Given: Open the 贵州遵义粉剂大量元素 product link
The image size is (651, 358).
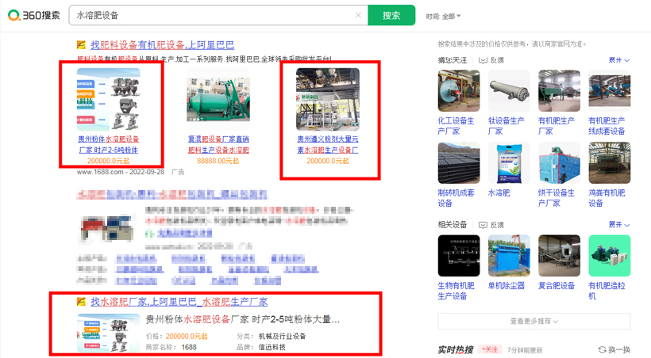Looking at the screenshot, I should [x=327, y=144].
